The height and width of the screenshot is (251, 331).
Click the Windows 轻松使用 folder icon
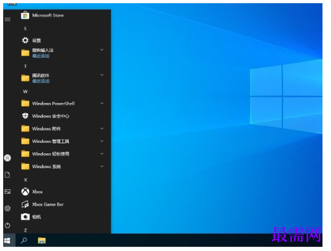(26, 154)
